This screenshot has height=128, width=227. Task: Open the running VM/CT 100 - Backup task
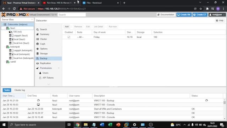(x=112, y=101)
